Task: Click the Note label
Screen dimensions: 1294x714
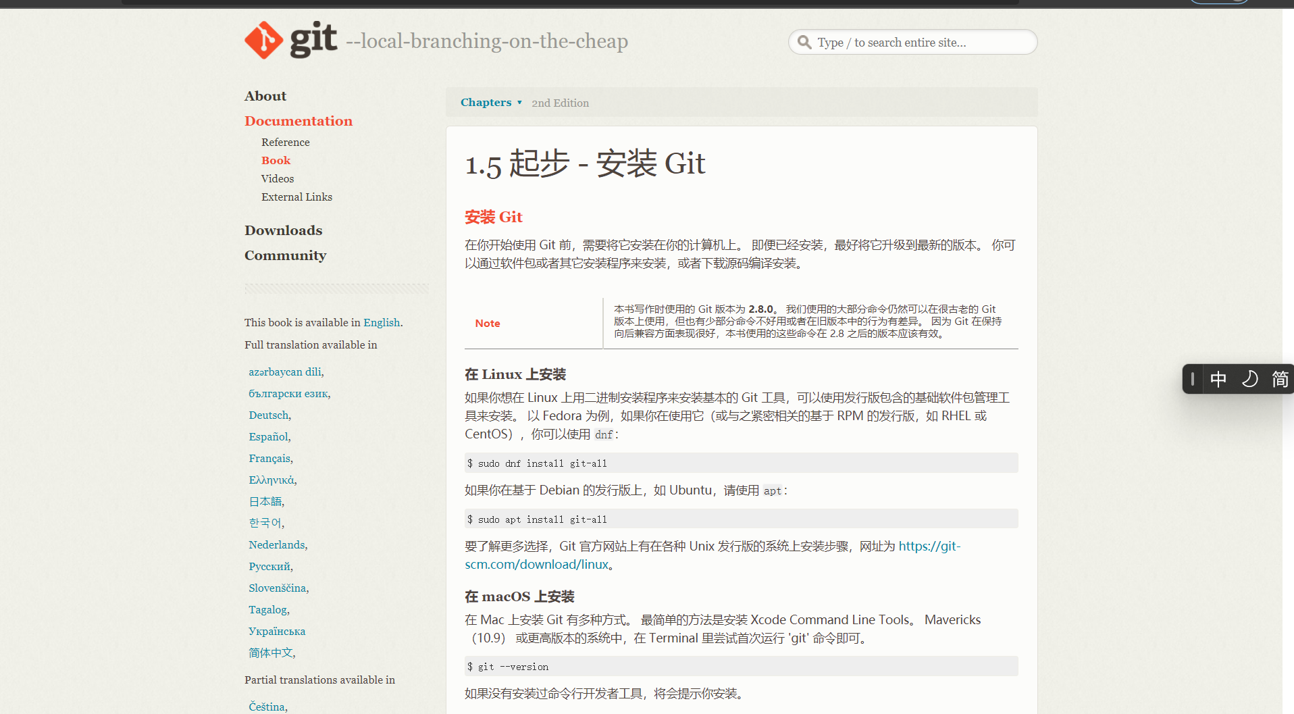Action: (x=488, y=323)
